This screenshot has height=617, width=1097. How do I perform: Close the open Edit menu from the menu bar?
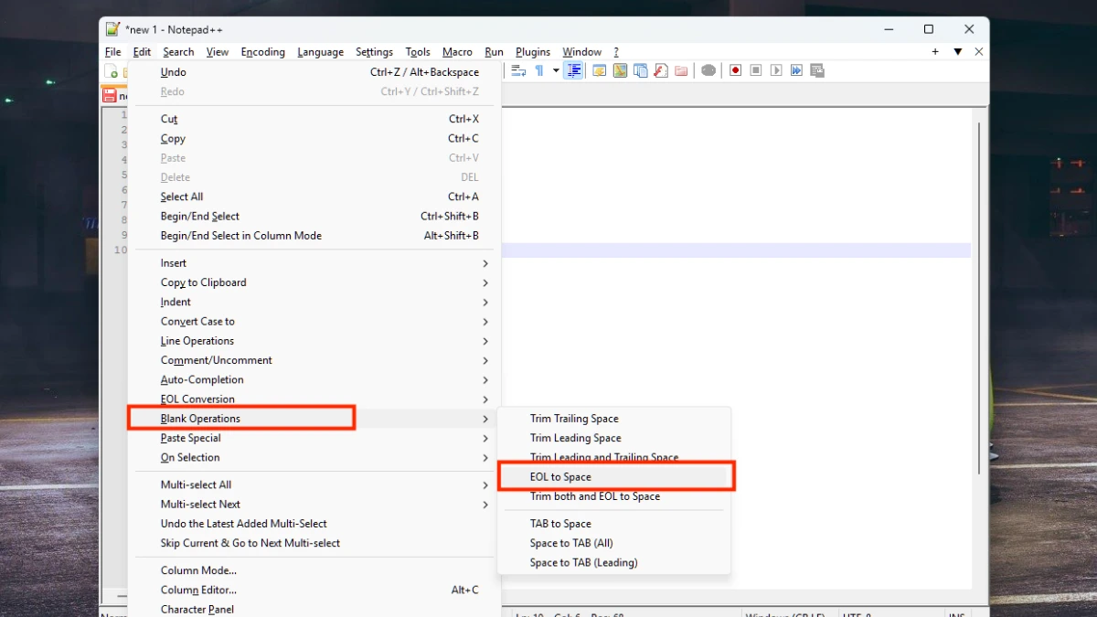142,52
